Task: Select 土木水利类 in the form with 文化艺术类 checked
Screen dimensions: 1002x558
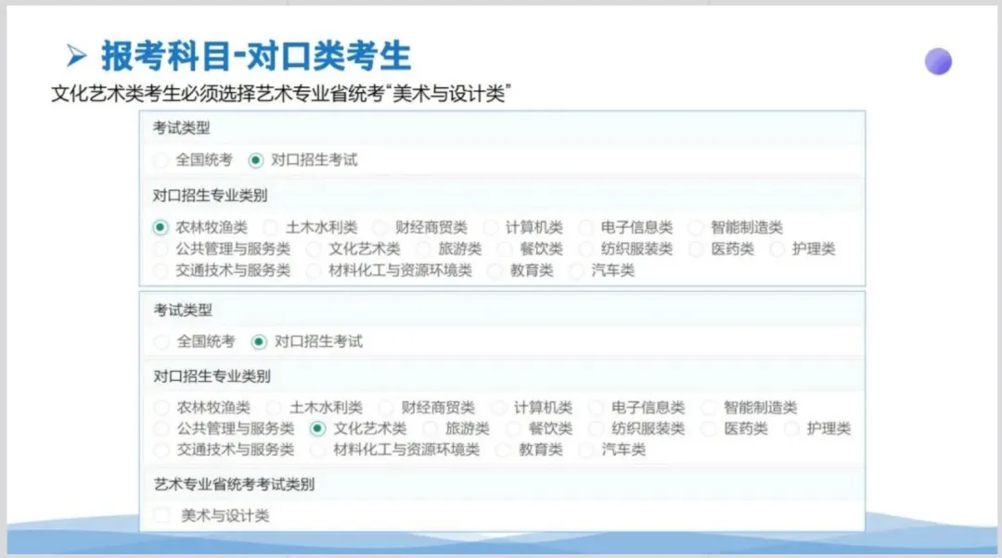Action: pyautogui.click(x=274, y=407)
